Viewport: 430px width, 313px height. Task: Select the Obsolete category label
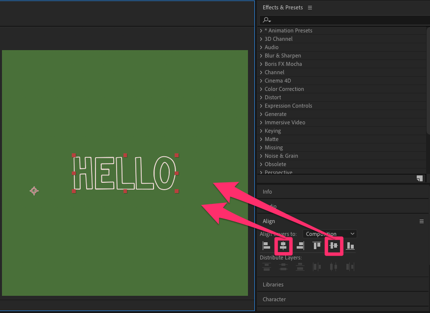pyautogui.click(x=276, y=164)
